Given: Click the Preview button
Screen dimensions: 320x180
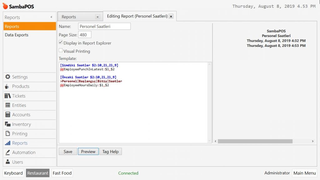Looking at the screenshot, I should tap(88, 152).
